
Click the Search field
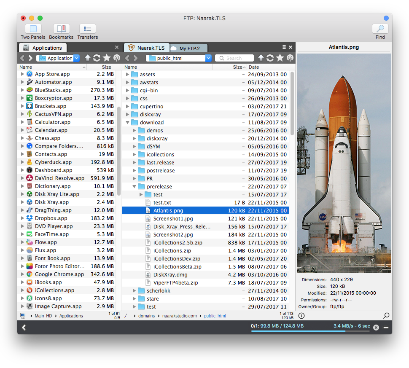coord(234,58)
